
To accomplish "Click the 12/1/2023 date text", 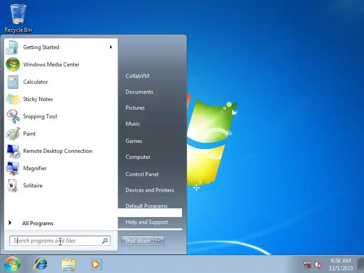I will click(341, 268).
